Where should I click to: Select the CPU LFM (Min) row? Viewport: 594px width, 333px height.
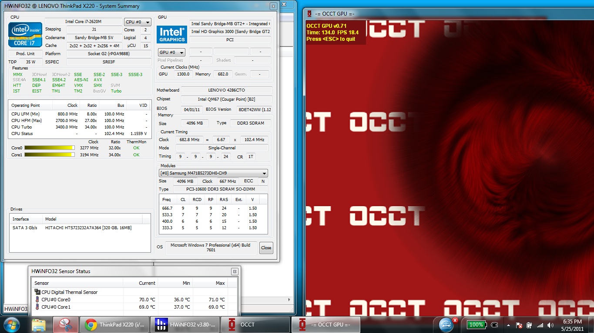tap(80, 114)
